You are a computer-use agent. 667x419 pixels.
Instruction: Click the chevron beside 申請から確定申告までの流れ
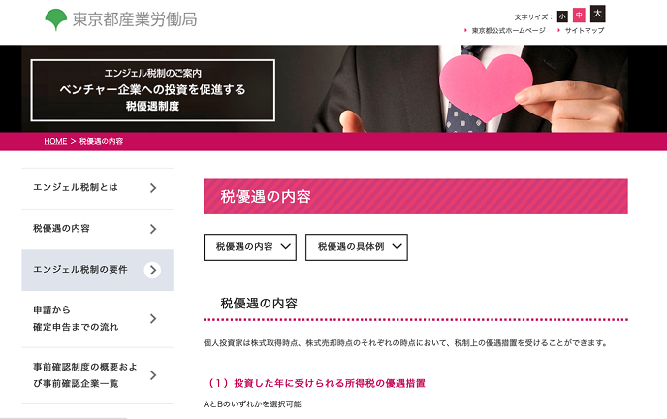(x=153, y=318)
